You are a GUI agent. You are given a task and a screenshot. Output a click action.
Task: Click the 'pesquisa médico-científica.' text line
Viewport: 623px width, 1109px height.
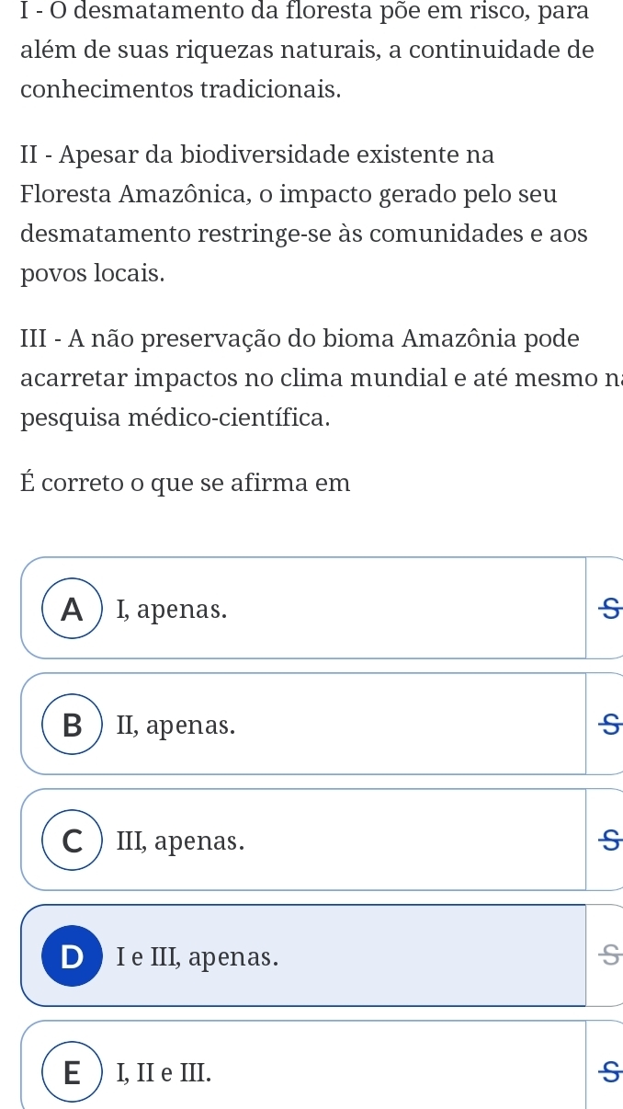[176, 417]
